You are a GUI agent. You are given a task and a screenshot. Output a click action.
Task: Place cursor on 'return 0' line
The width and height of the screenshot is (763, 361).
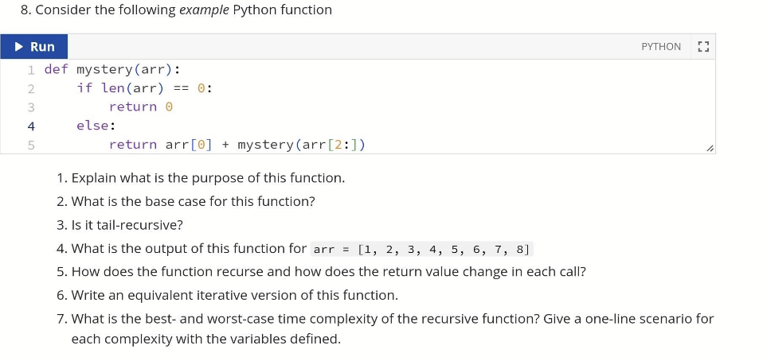pyautogui.click(x=141, y=107)
